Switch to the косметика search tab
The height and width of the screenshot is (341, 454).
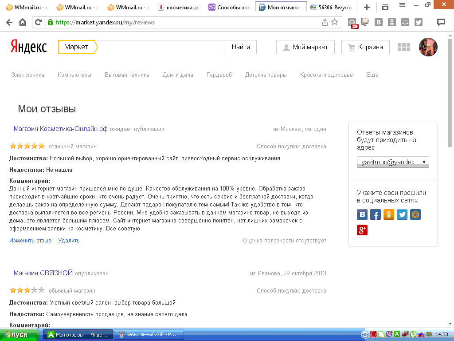180,8
